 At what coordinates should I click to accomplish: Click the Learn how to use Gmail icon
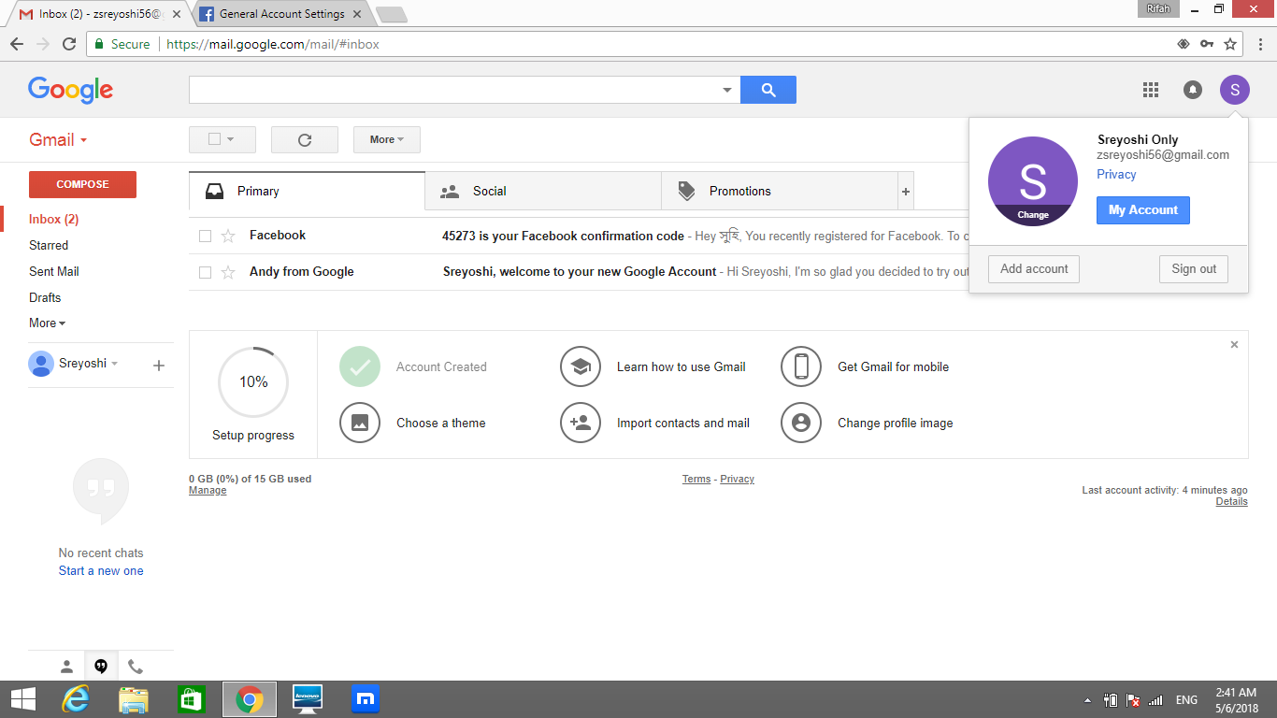pyautogui.click(x=581, y=366)
